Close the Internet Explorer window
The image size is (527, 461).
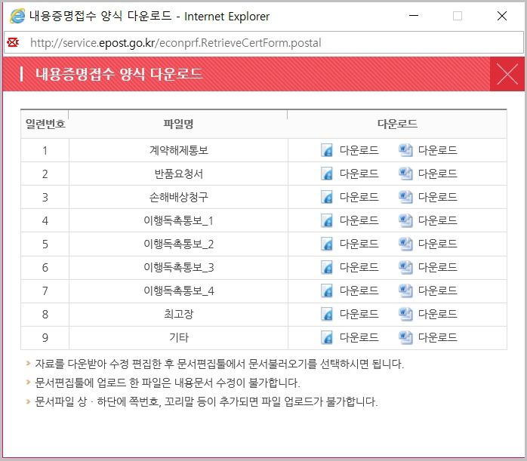pos(502,16)
